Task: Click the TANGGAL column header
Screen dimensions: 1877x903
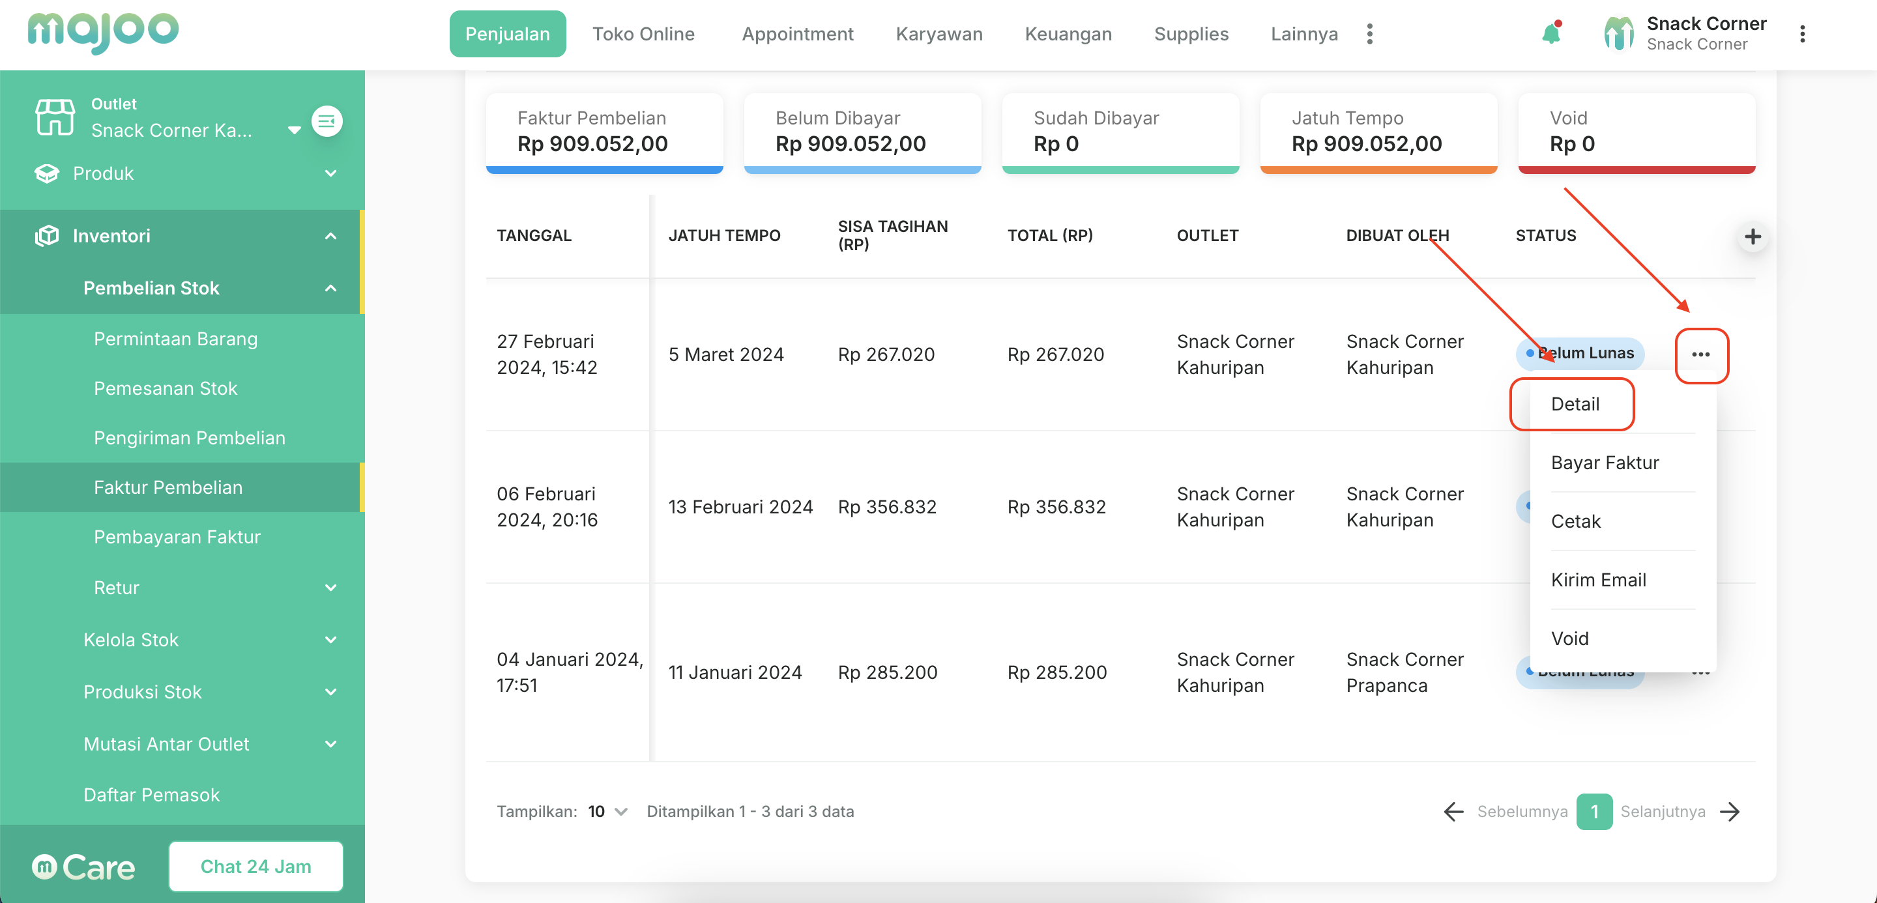Action: 534,235
